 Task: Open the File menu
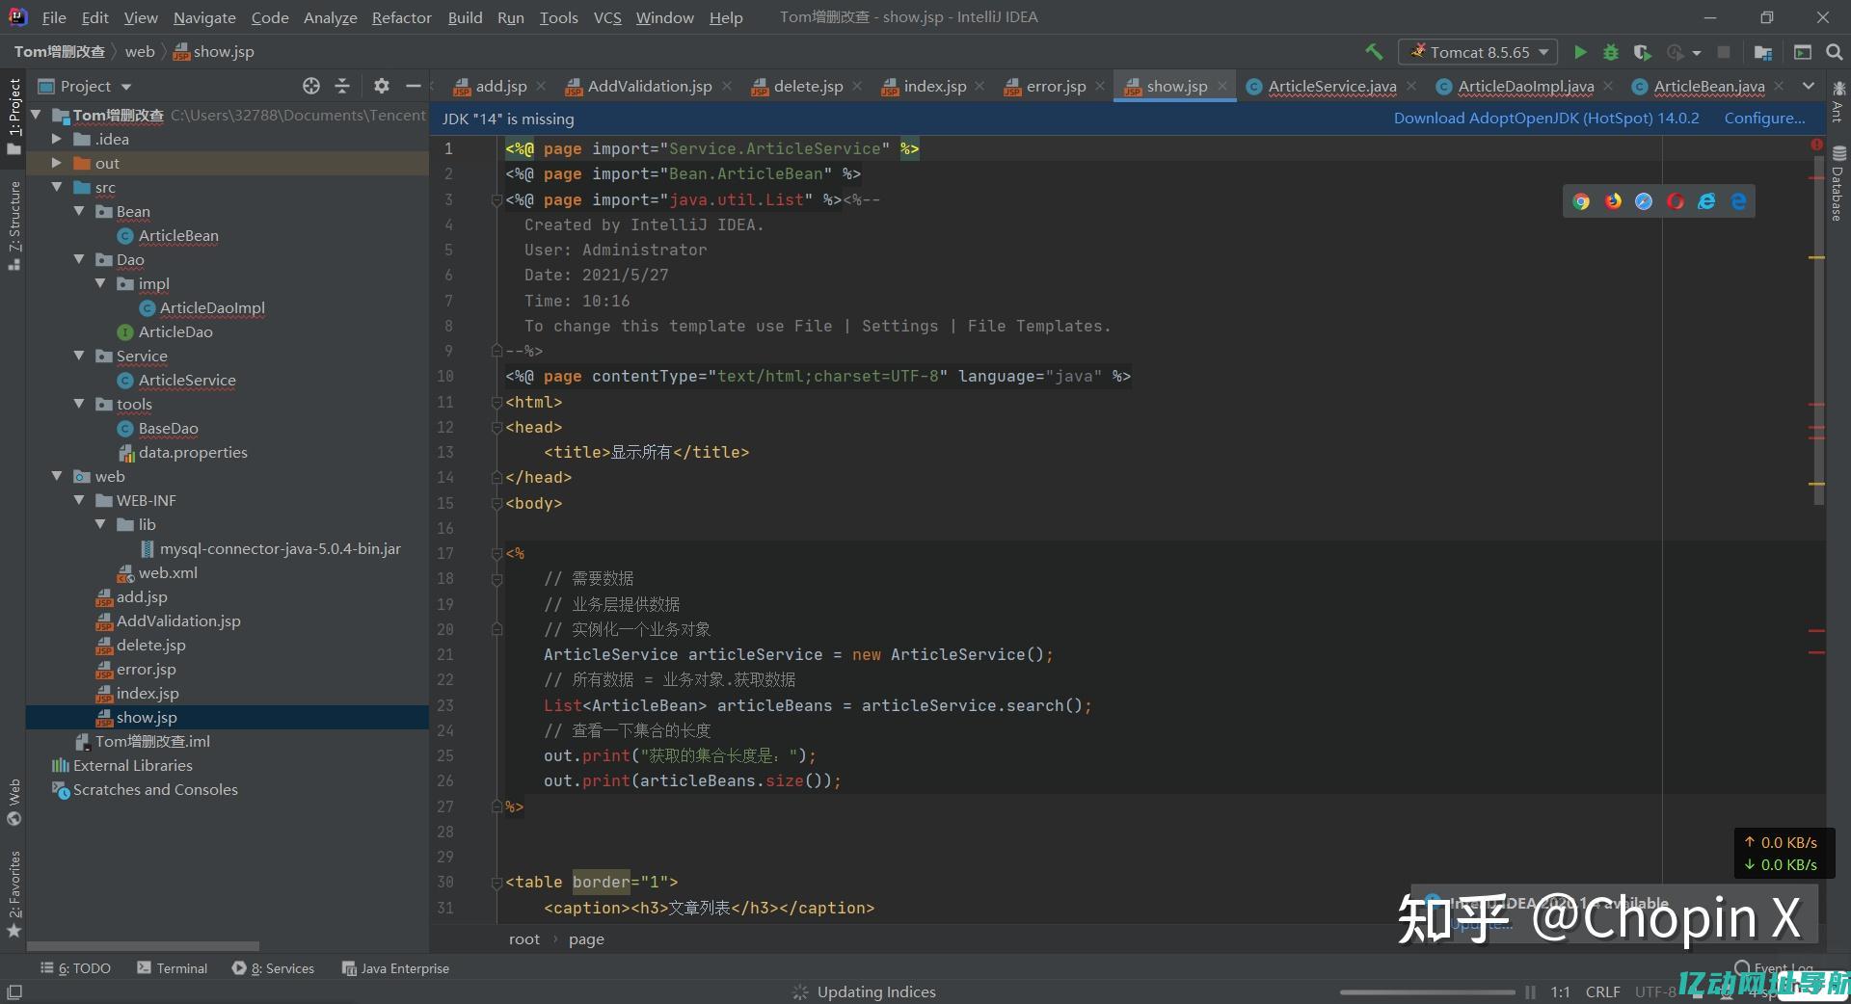point(54,17)
